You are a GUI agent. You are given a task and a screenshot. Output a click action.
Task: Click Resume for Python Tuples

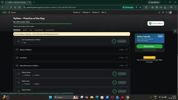click(x=122, y=91)
